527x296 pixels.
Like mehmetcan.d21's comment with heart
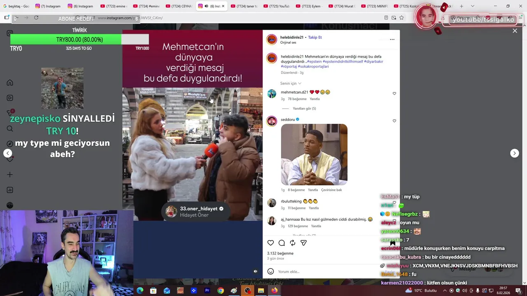394,93
